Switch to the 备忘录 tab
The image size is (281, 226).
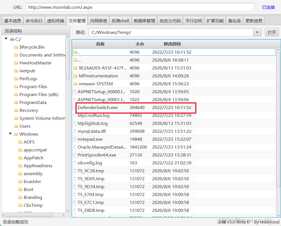click(234, 21)
